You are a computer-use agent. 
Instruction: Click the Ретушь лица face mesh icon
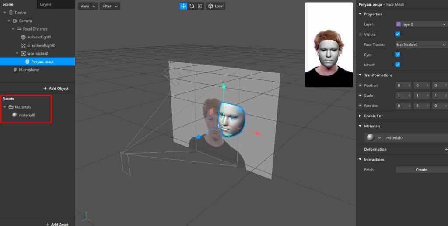(x=28, y=62)
